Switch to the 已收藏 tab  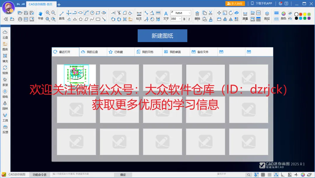121,52
